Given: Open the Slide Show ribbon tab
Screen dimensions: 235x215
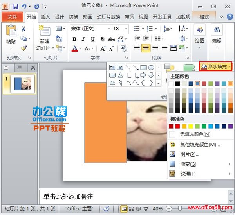Looking at the screenshot, I should point(108,17).
